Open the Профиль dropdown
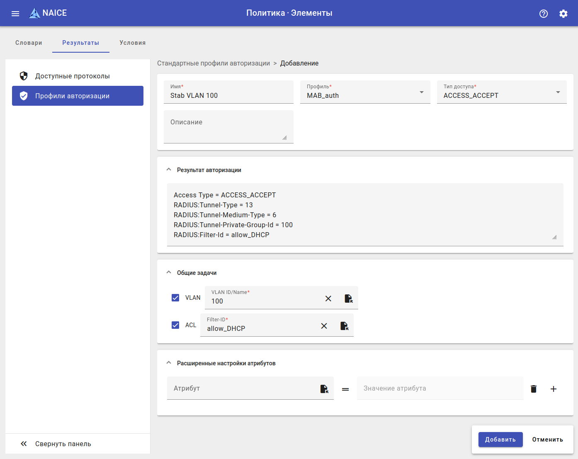 pos(365,92)
